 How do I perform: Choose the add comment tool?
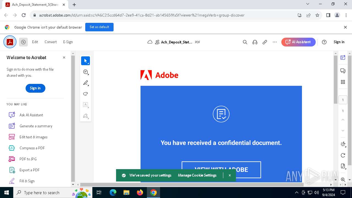[86, 72]
